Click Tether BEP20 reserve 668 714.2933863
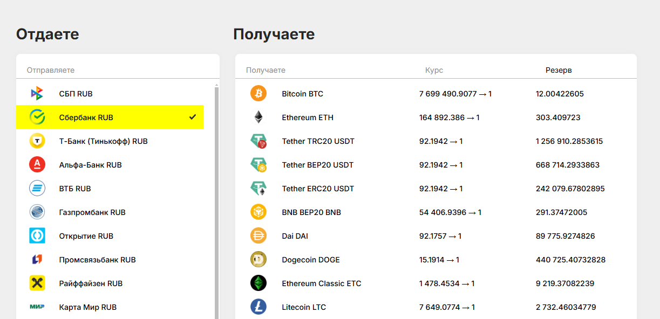The height and width of the screenshot is (319, 660). click(x=568, y=165)
